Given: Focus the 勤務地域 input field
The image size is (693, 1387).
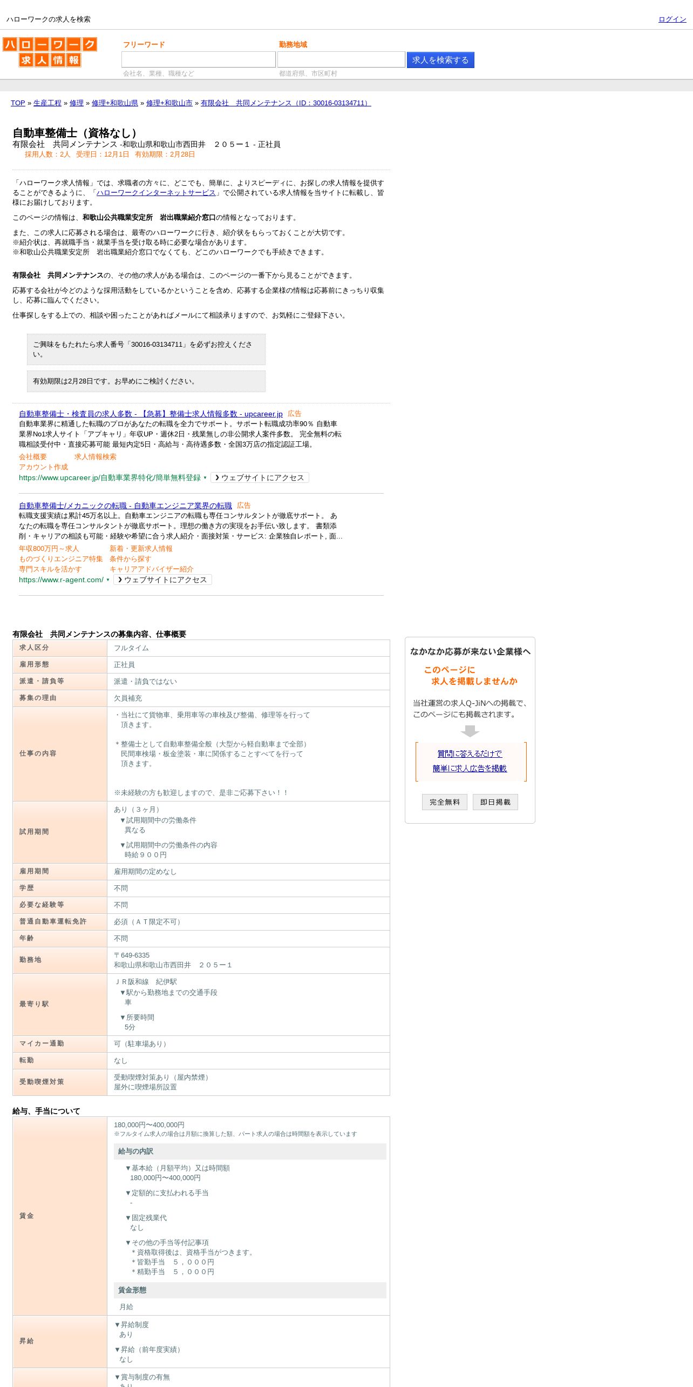Looking at the screenshot, I should 341,59.
